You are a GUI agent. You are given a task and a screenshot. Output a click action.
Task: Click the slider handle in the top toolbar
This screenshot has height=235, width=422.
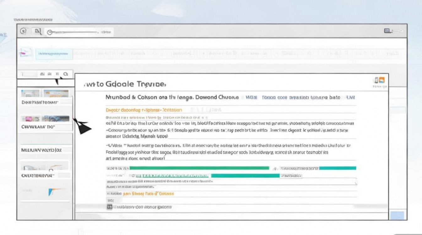[x=49, y=32]
